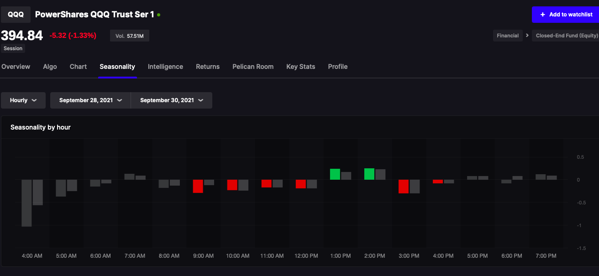Click the gray bar beside the green 1:00 PM bar
Screen dimensions: 599x276
coord(346,176)
